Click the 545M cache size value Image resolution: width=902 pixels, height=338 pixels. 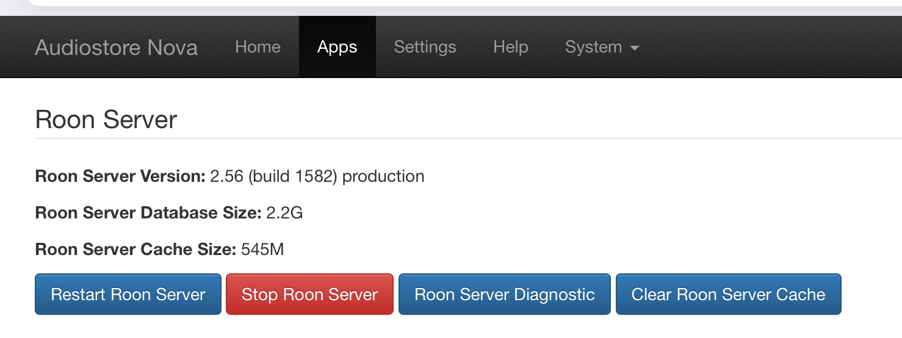tap(262, 250)
